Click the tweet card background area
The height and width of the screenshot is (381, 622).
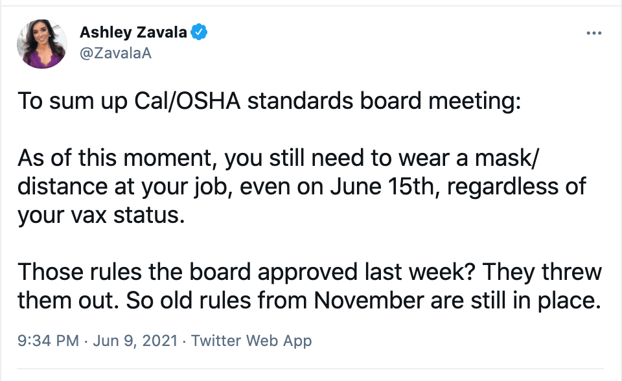(x=311, y=240)
